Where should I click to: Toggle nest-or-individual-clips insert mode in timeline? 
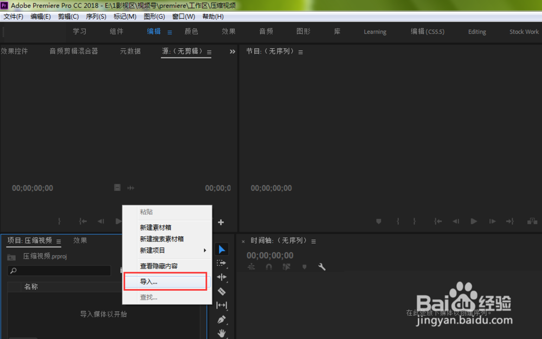click(x=251, y=267)
